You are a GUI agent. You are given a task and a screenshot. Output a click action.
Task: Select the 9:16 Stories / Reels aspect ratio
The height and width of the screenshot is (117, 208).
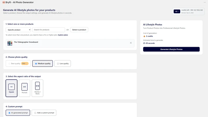pyautogui.click(x=37, y=88)
